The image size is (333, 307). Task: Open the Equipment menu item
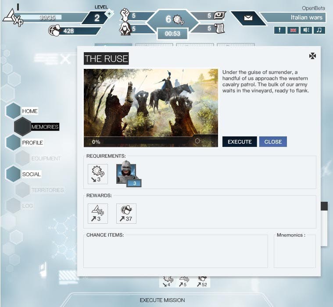pyautogui.click(x=46, y=159)
